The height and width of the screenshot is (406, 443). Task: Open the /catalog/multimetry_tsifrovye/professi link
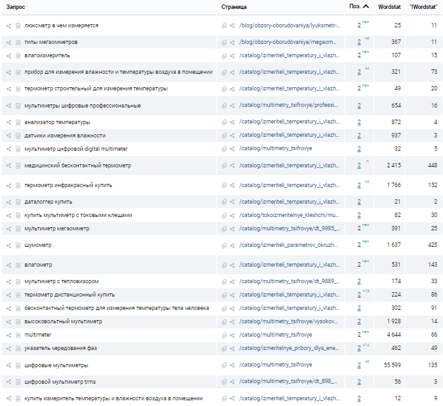[x=288, y=106]
